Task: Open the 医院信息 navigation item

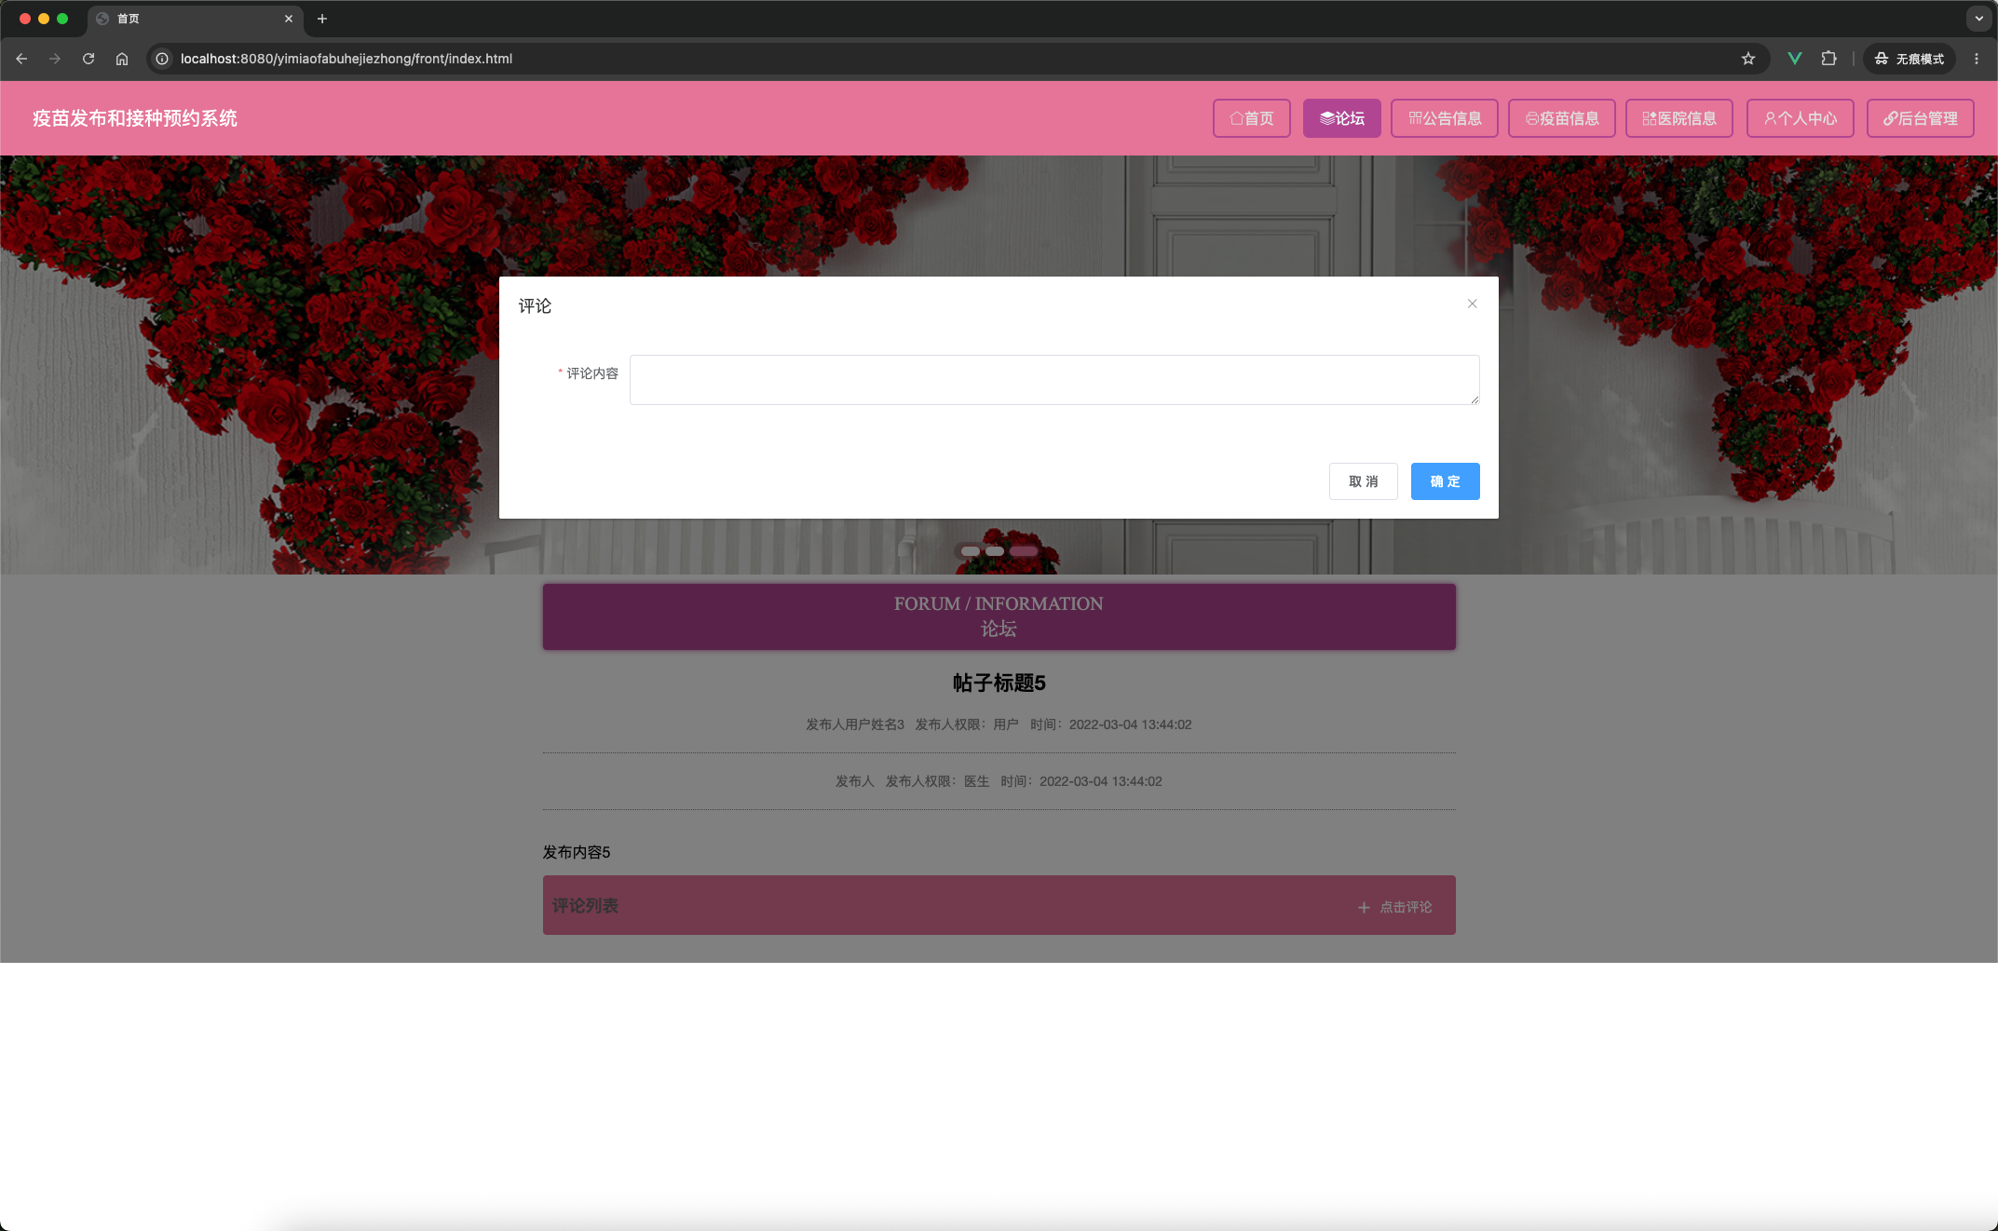Action: (1679, 118)
